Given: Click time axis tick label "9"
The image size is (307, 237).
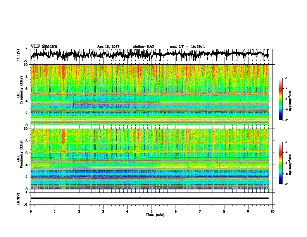Looking at the screenshot, I should (x=248, y=211).
